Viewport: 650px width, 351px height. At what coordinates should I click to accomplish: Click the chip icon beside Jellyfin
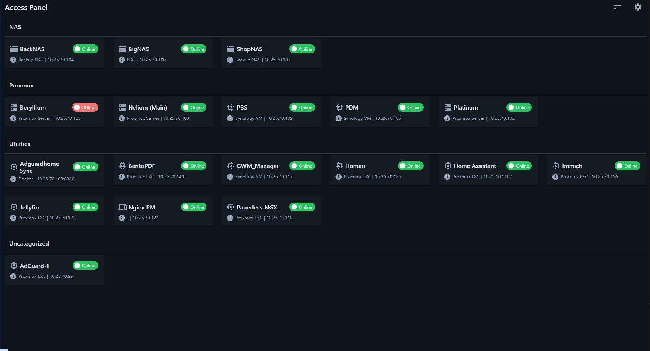(x=14, y=207)
